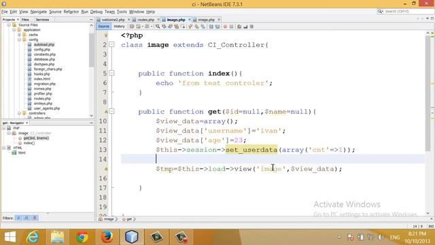The height and width of the screenshot is (245, 435).
Task: Select get($id, $name) in Navigator
Action: pos(36,138)
